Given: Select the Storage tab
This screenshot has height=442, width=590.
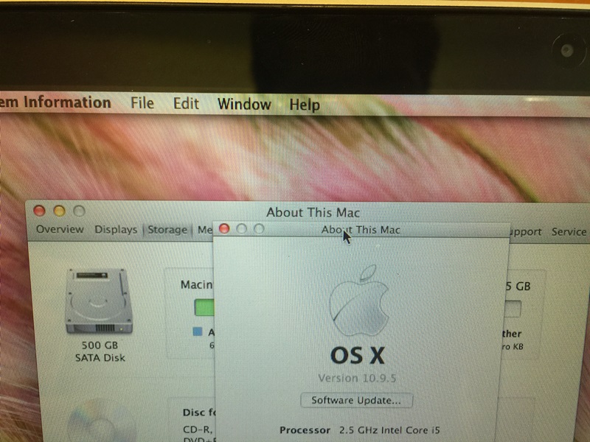Looking at the screenshot, I should 167,230.
